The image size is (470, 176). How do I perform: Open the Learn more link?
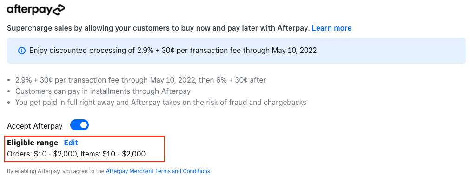tap(331, 28)
